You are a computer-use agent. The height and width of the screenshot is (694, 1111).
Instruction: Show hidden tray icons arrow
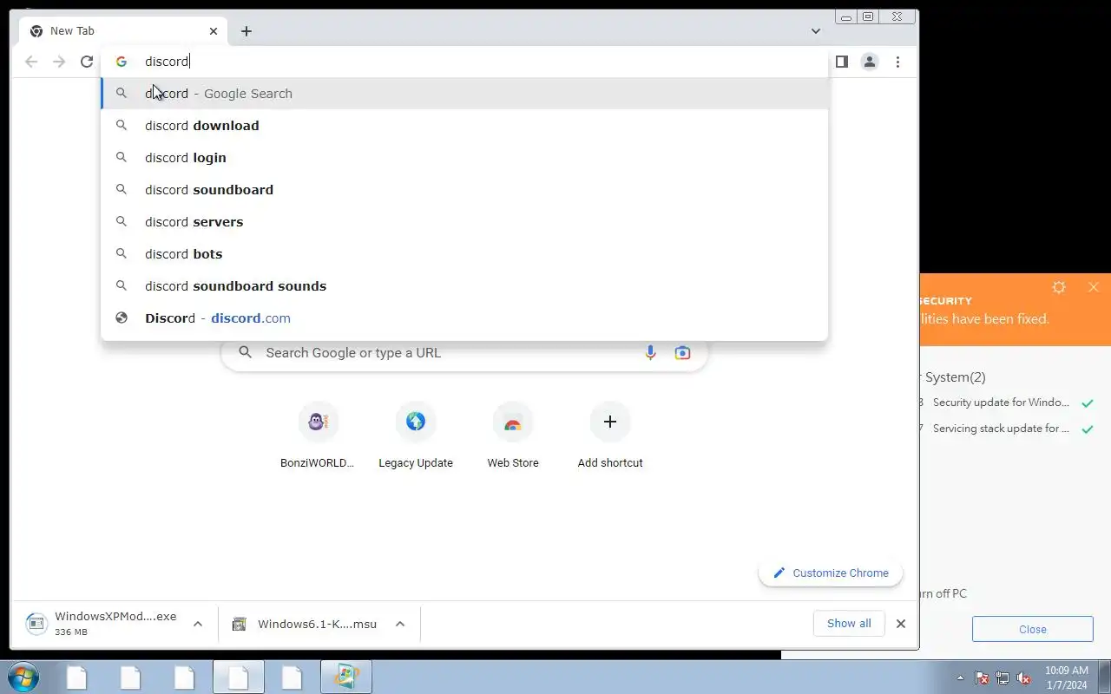(960, 678)
